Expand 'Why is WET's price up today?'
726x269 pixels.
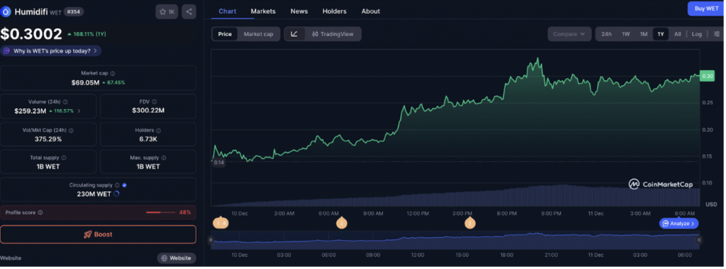pos(51,51)
